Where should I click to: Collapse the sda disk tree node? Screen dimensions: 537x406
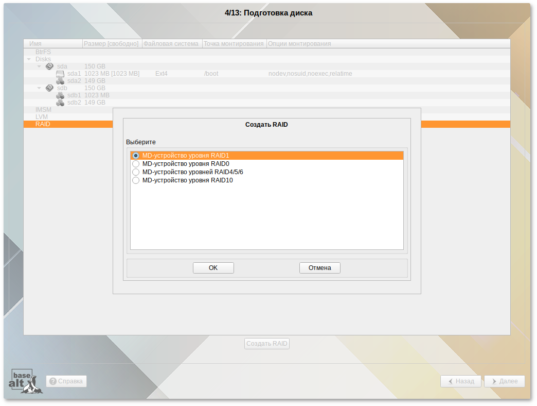[39, 66]
